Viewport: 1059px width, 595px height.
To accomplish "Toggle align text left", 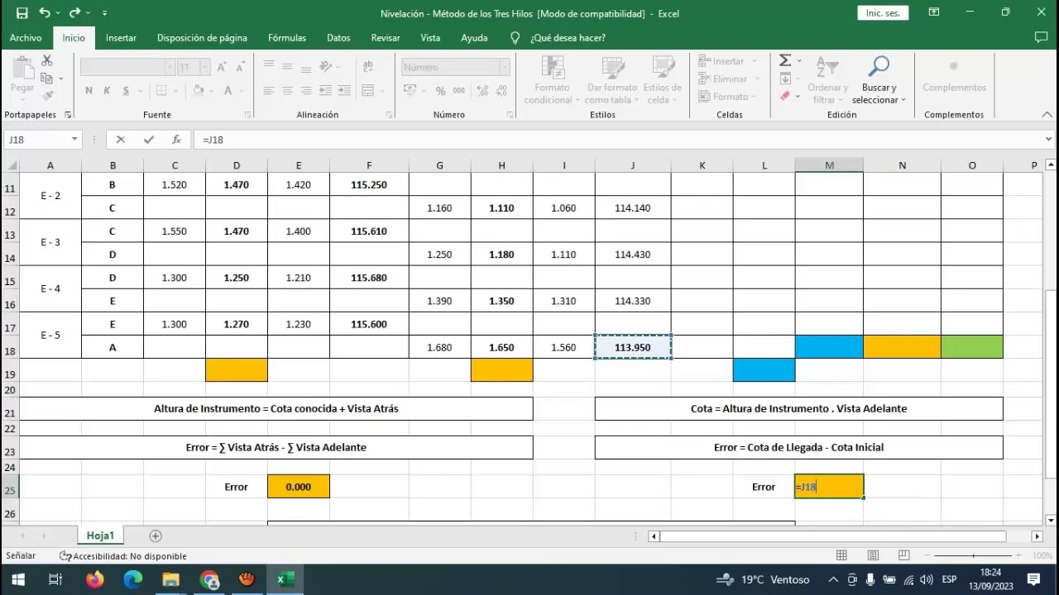I will (x=268, y=90).
